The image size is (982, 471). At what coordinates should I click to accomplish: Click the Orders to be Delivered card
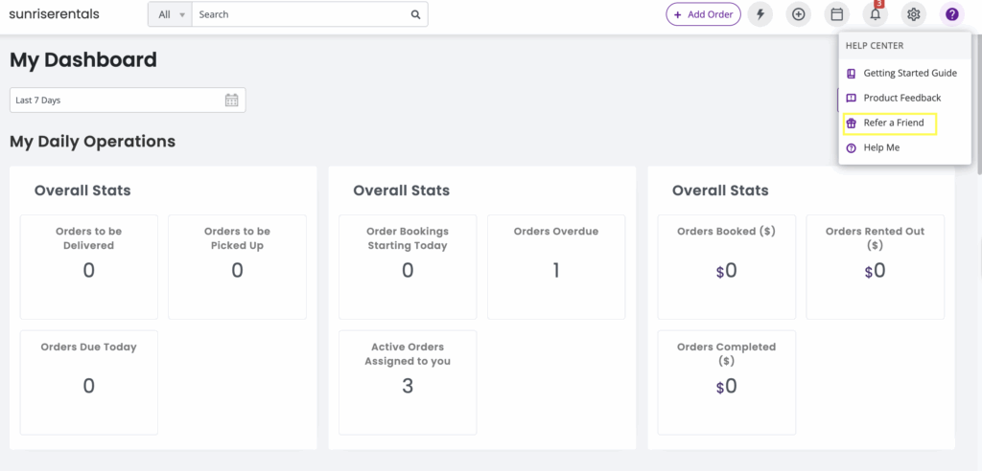(89, 266)
